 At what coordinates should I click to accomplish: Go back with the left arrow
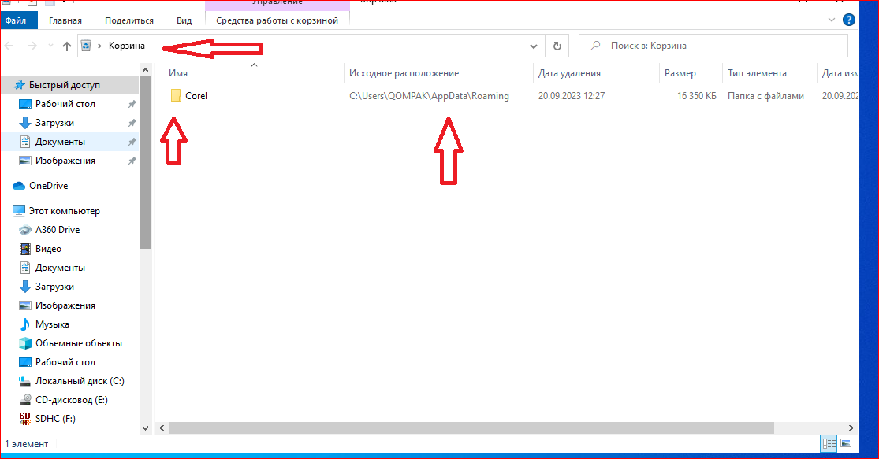click(9, 46)
